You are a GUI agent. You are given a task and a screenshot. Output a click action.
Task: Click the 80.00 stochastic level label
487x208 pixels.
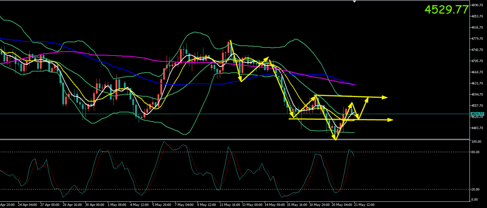[x=475, y=152]
